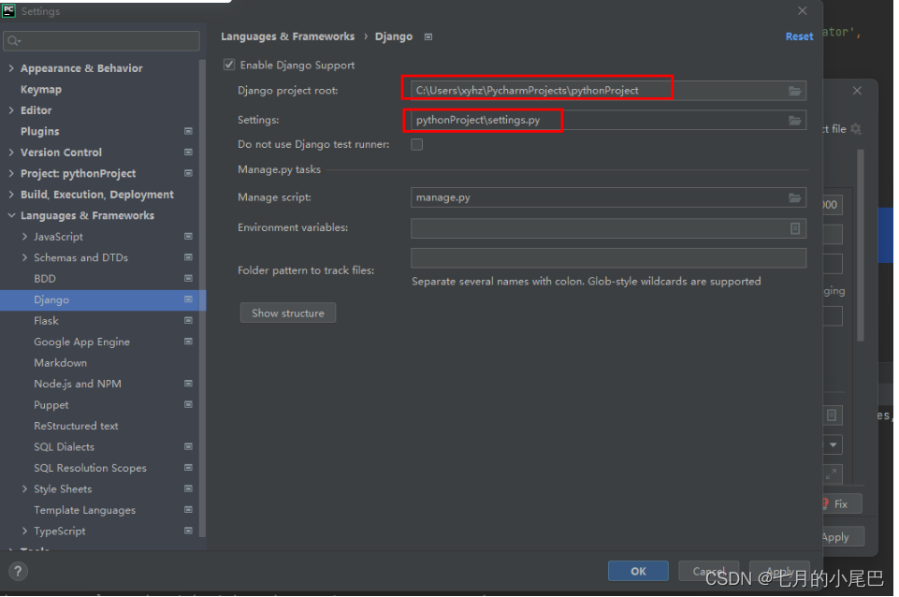Click the project-level icon in Node.js and NPM row
899x597 pixels.
188,383
